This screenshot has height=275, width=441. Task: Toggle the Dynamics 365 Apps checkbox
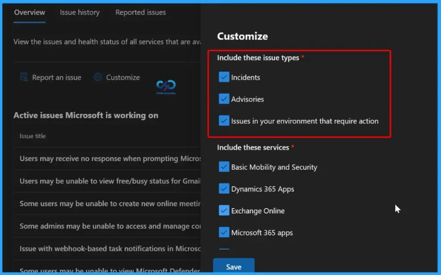(x=224, y=189)
